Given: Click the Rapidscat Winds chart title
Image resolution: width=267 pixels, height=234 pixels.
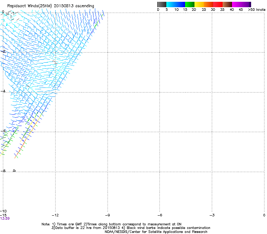Looking at the screenshot, I should pyautogui.click(x=51, y=6).
